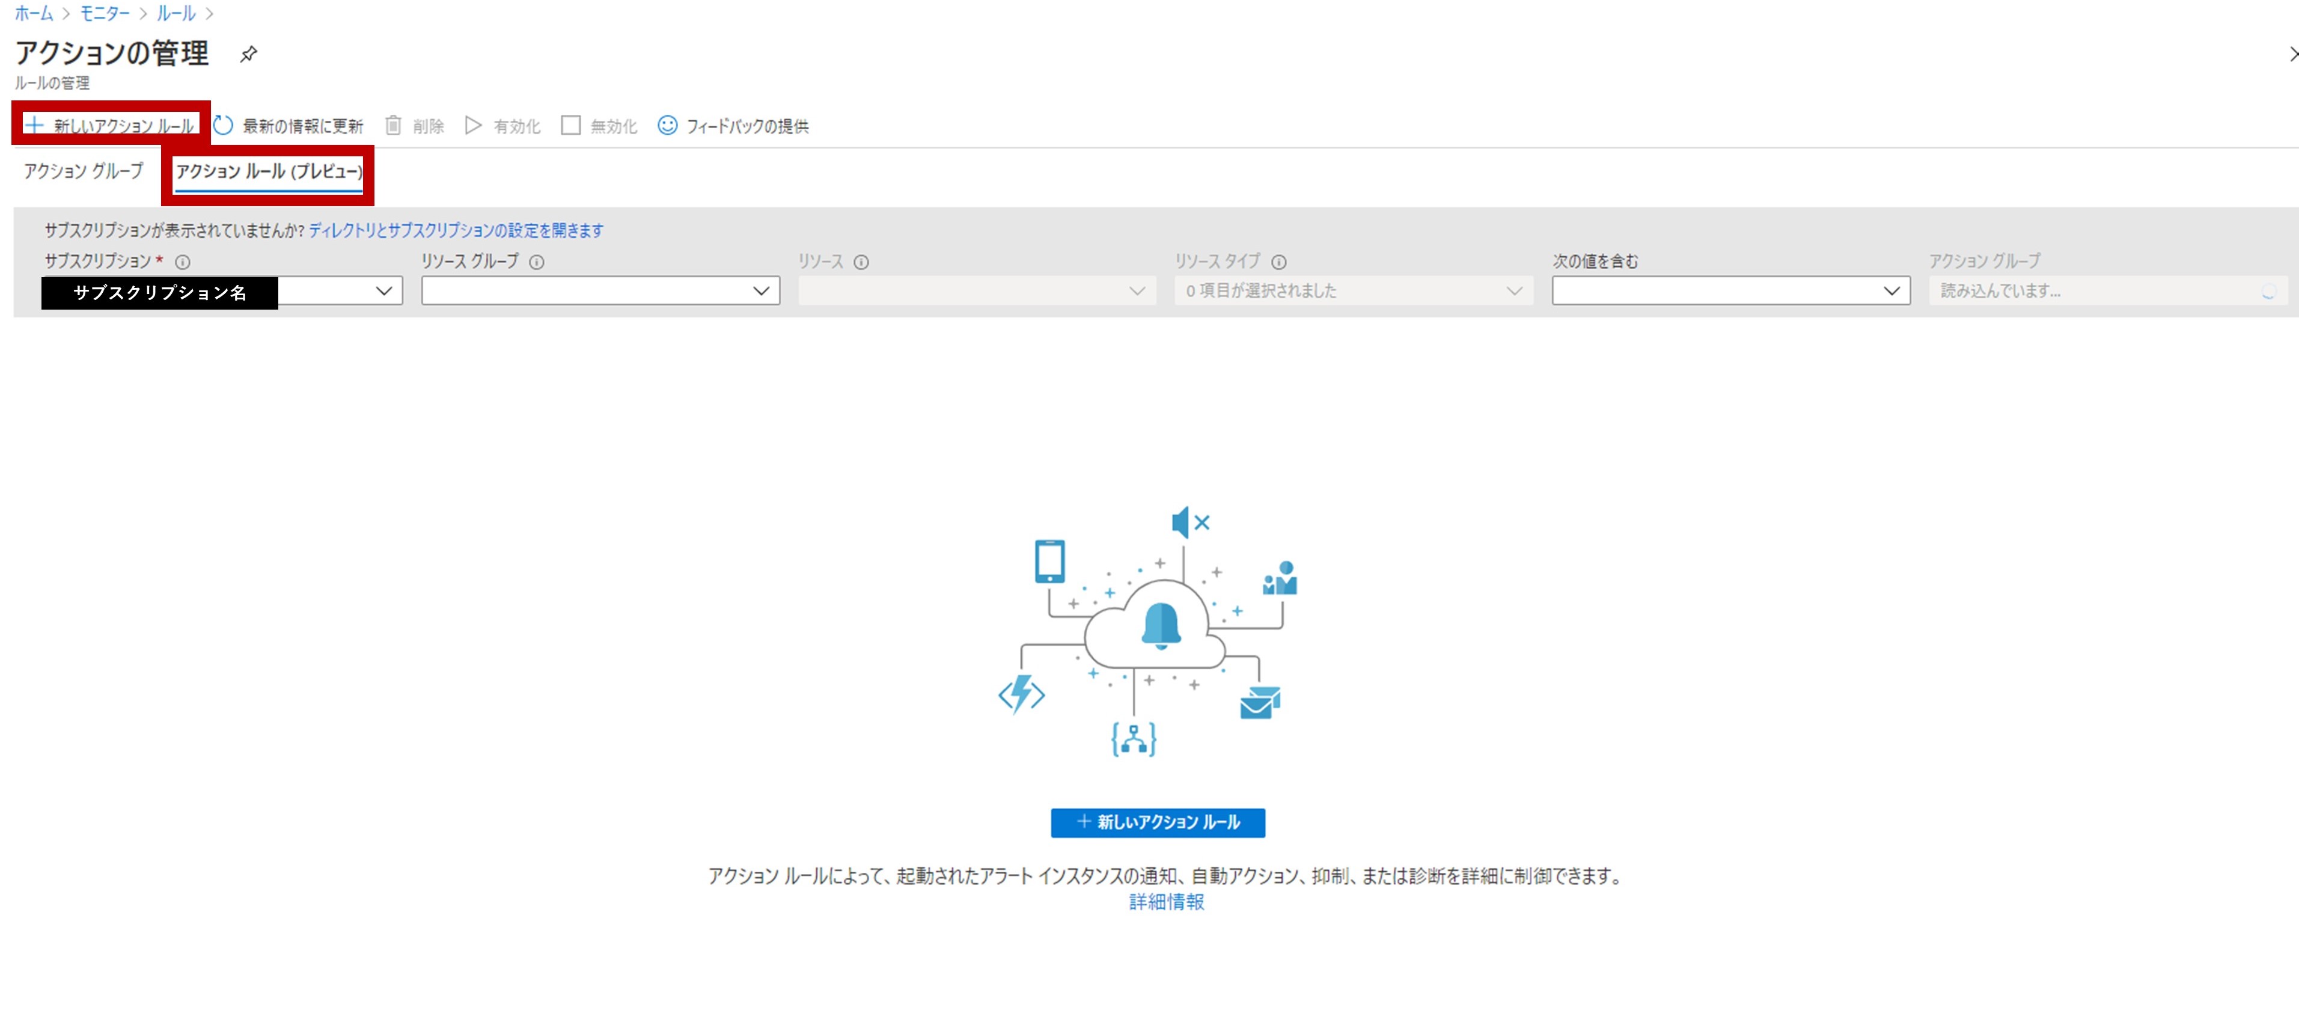The image size is (2299, 1010).
Task: Expand the リソース グループ dropdown
Action: tap(760, 291)
